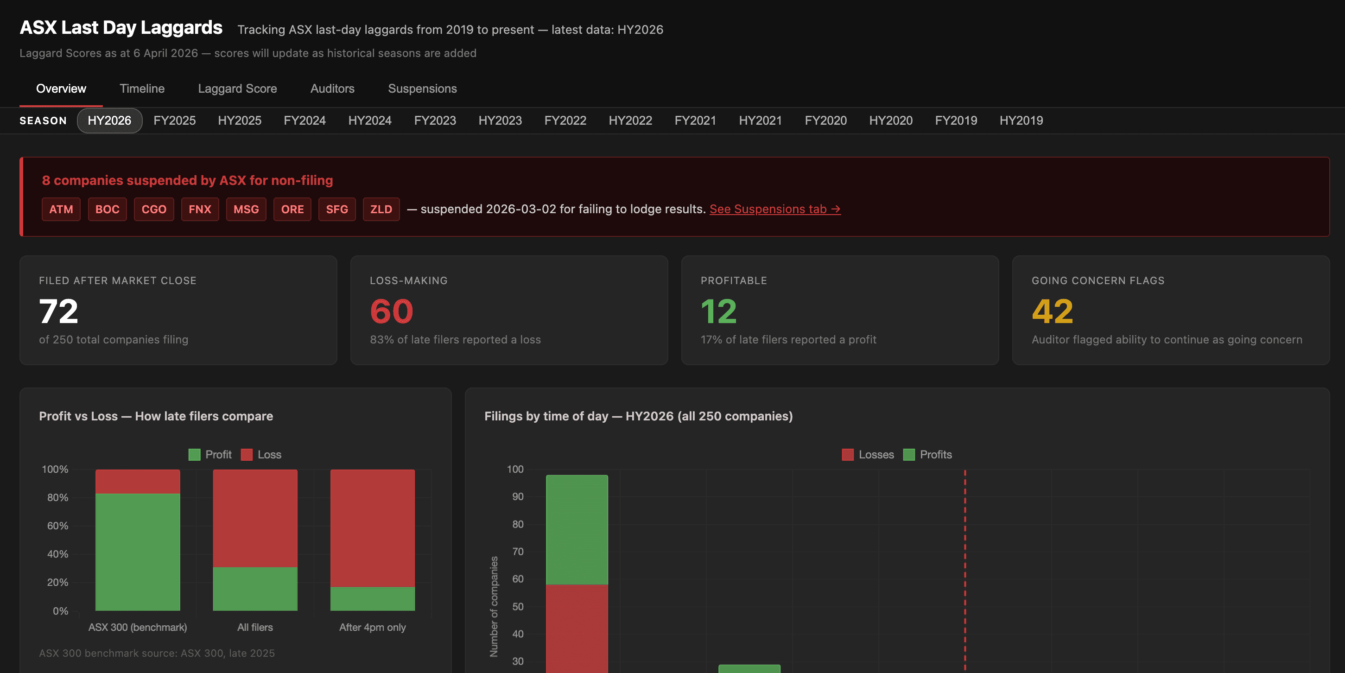This screenshot has height=673, width=1345.
Task: Click '83% of late filers reported a loss'
Action: (x=455, y=340)
